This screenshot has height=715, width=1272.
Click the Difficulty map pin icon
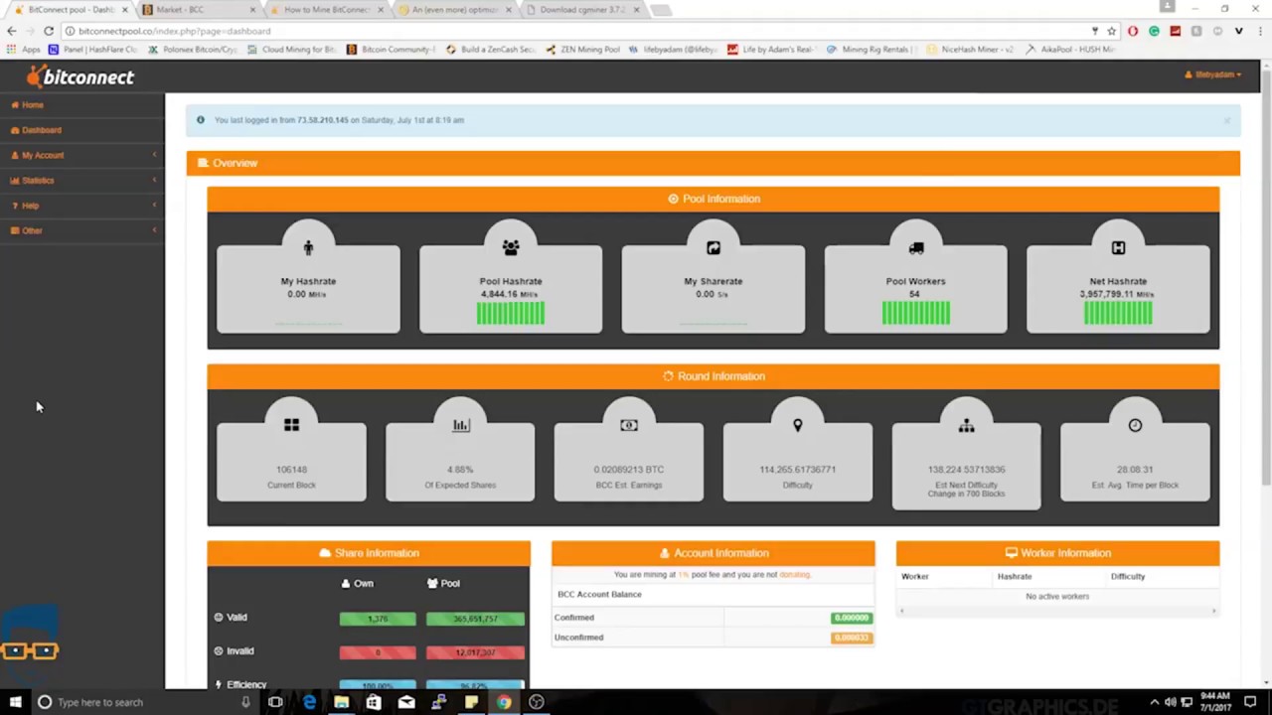(797, 425)
